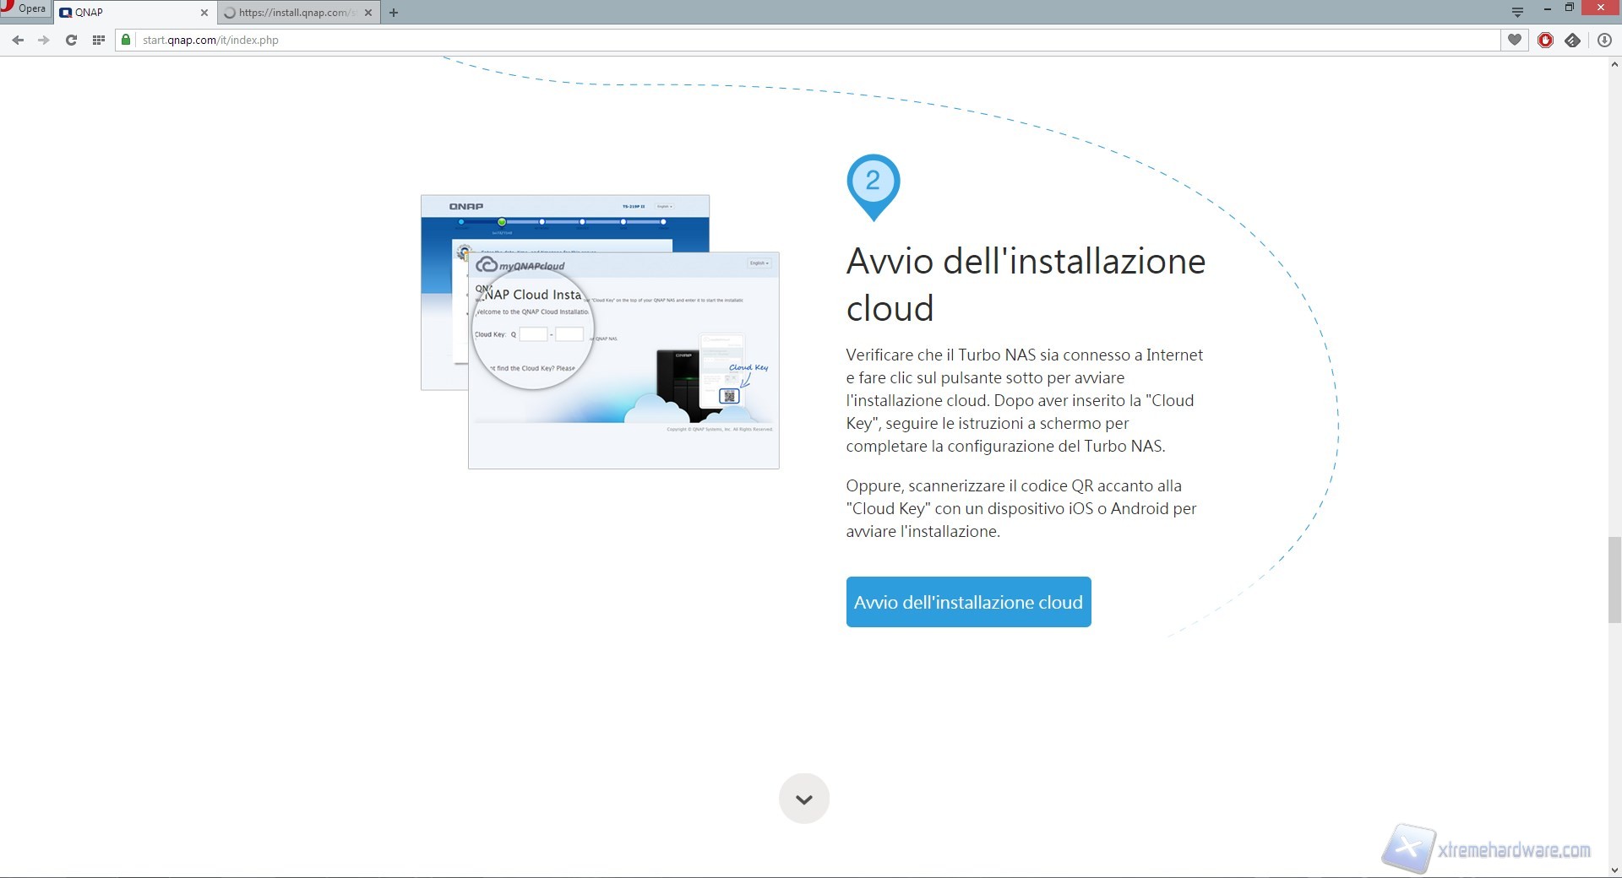Focus the address bar showing start.qnap.com
This screenshot has height=878, width=1622.
tap(760, 40)
